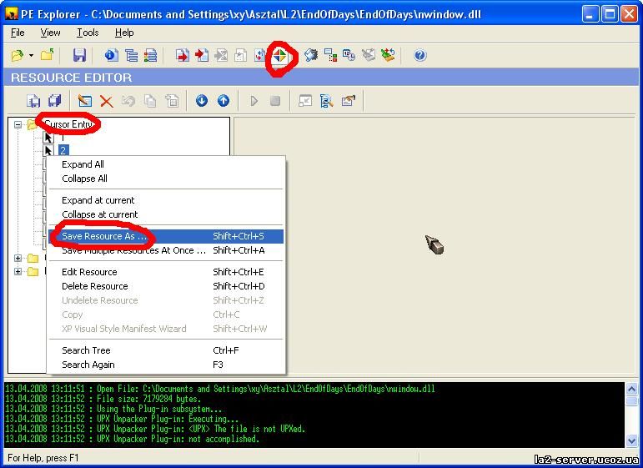Click the rightmost resource editor properties icon
Viewport: 643px width, 468px height.
348,100
